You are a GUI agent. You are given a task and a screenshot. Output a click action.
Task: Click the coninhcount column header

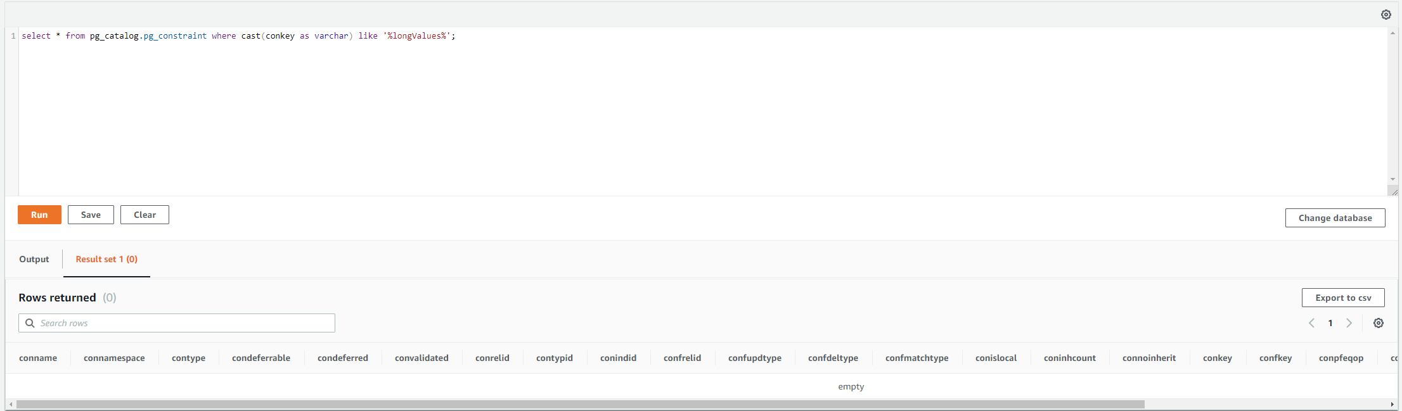[1070, 358]
